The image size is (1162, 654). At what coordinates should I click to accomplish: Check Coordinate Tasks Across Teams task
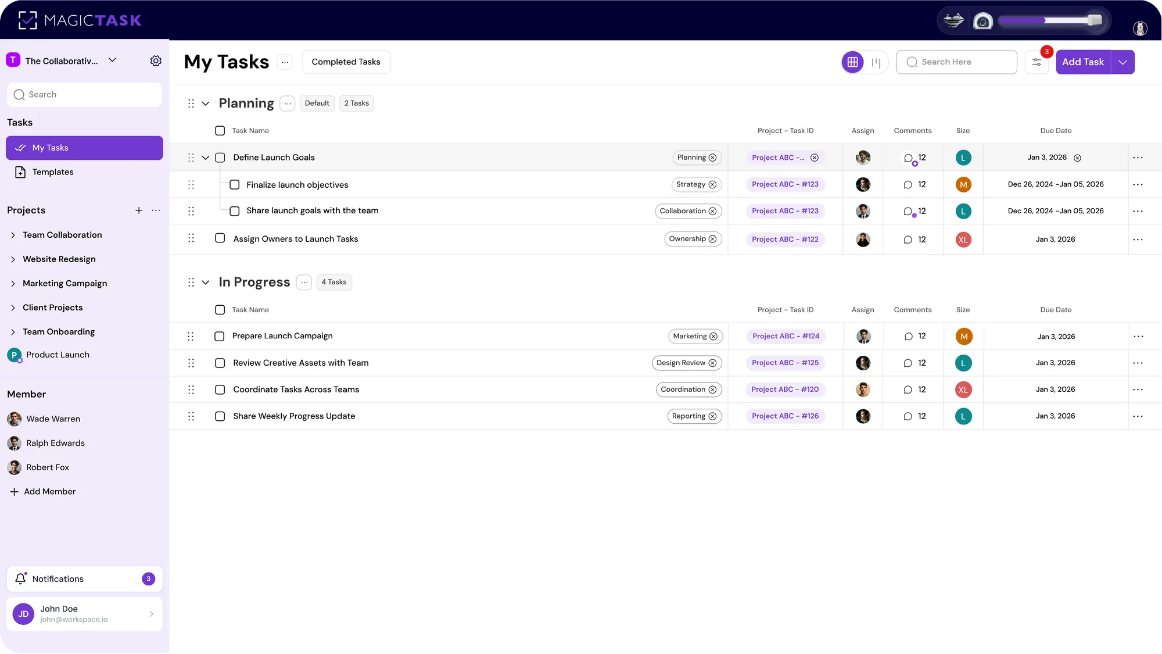220,389
